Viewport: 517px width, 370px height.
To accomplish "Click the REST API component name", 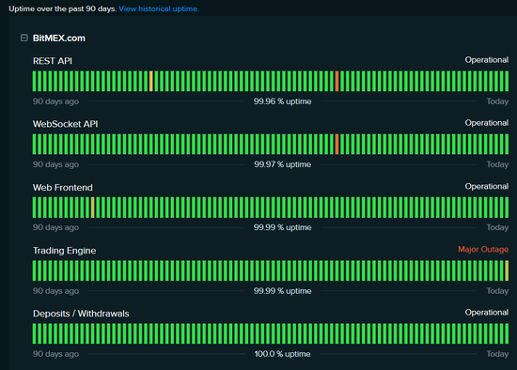I will point(53,61).
